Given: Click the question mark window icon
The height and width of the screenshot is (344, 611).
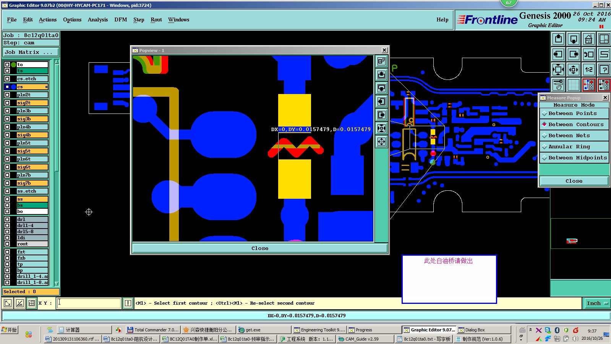Looking at the screenshot, I should tap(604, 70).
